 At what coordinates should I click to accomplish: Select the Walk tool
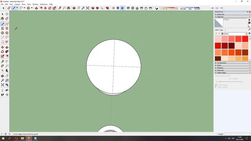[2, 95]
